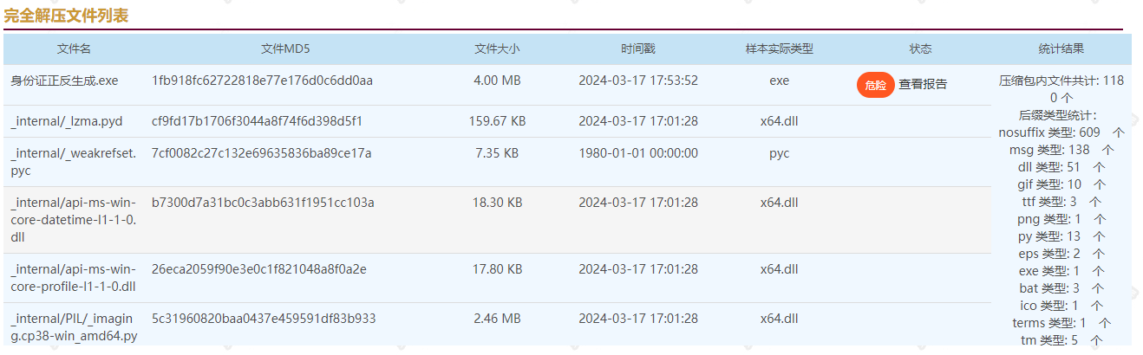Open the 查看报告 report link
This screenshot has width=1143, height=355.
923,85
